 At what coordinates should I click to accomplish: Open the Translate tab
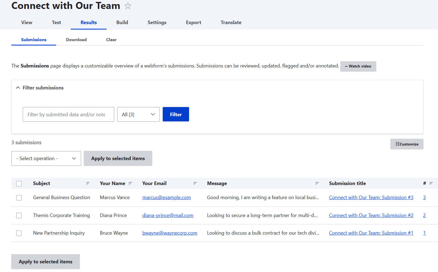[231, 22]
